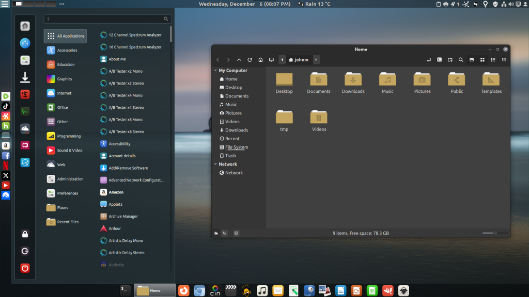This screenshot has width=529, height=297.
Task: Toggle location entry in Nemo toolbar
Action: pos(428,60)
